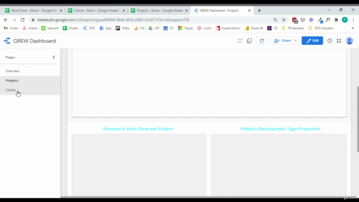Expand the Share options dropdown arrow
The width and height of the screenshot is (359, 202).
coord(296,41)
